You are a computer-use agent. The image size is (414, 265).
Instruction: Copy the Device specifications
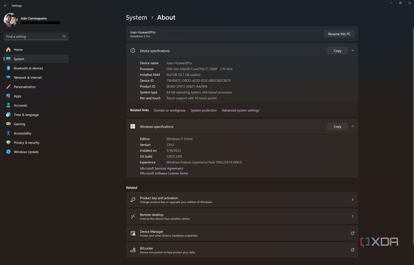coord(337,51)
